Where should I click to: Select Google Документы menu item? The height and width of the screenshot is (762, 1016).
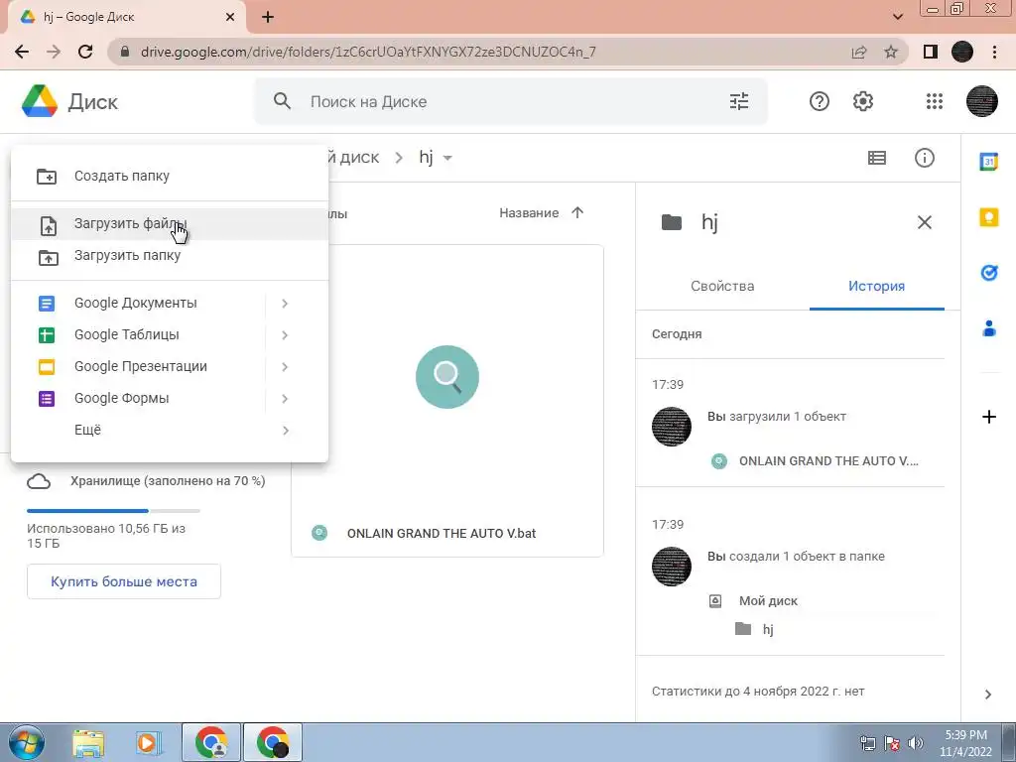137,303
